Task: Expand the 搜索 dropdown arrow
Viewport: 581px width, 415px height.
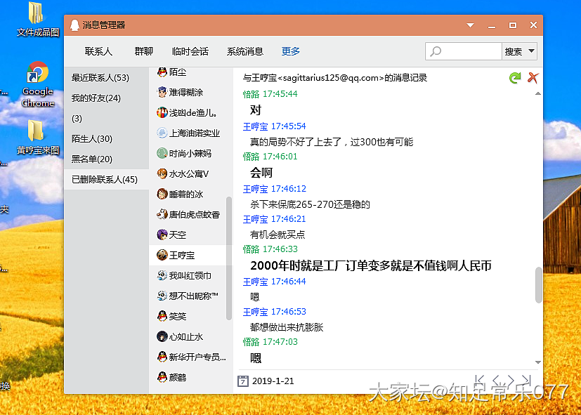Action: pyautogui.click(x=531, y=51)
